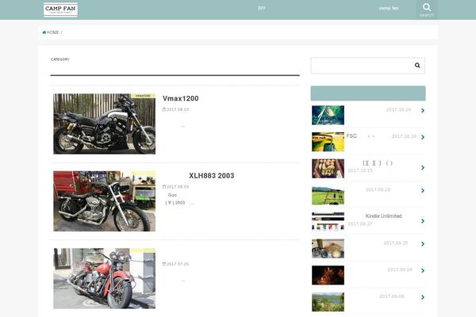The width and height of the screenshot is (476, 317).
Task: Click the arrow beside the 2017.09.09 post
Action: click(423, 270)
